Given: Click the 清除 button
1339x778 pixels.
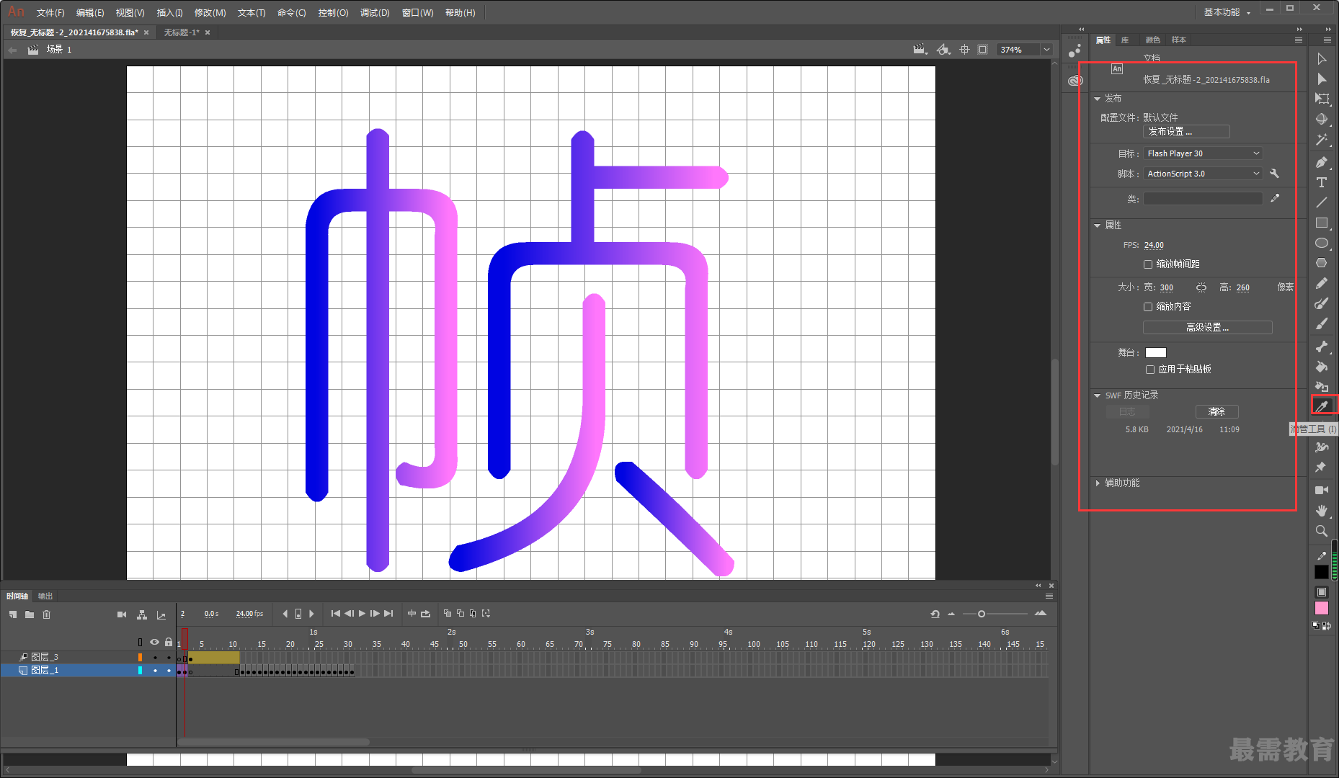Looking at the screenshot, I should 1217,412.
